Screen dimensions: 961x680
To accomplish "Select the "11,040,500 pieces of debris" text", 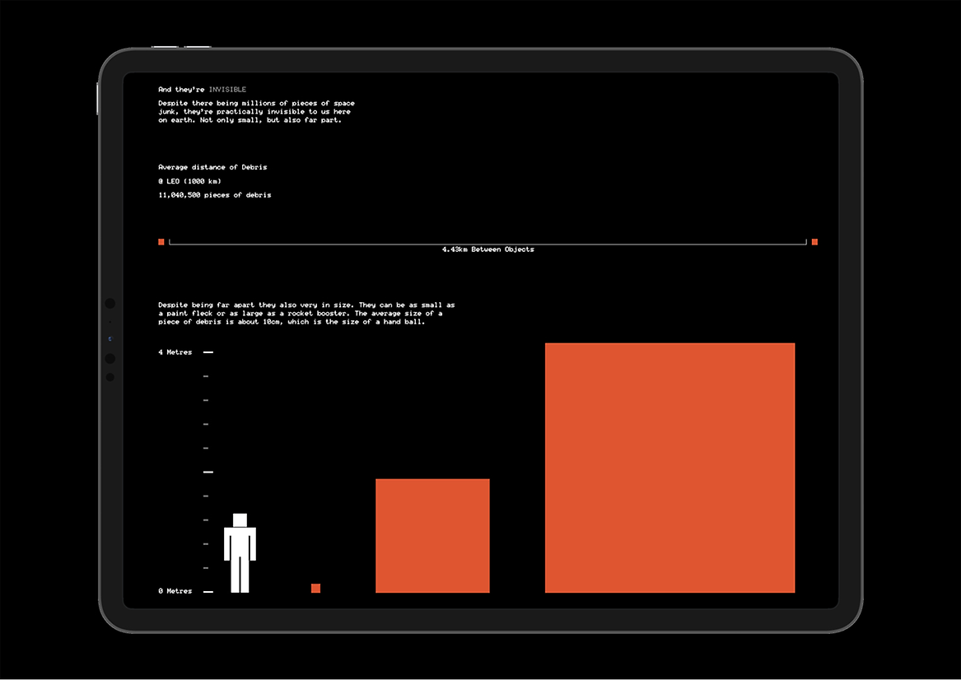I will point(214,195).
